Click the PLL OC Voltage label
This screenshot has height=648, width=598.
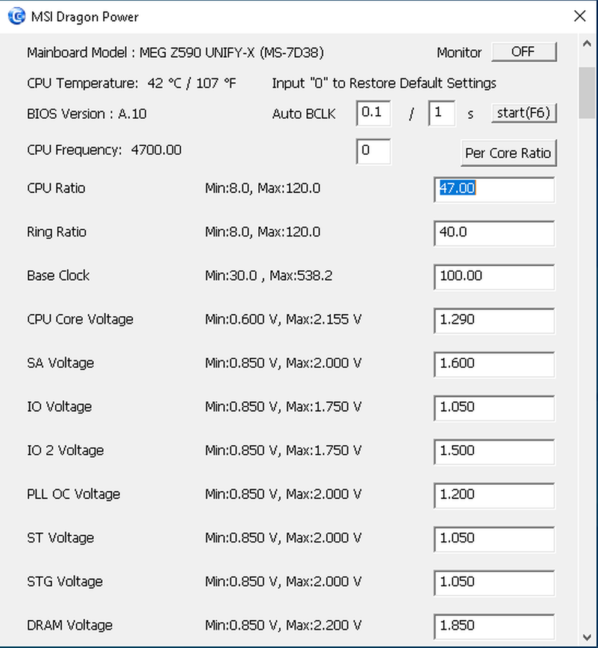74,494
